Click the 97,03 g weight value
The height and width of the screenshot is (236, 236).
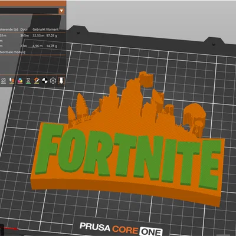click(52, 35)
